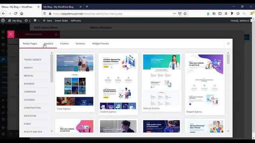Open Smart Slider admin menu
The width and height of the screenshot is (255, 143).
click(61, 21)
